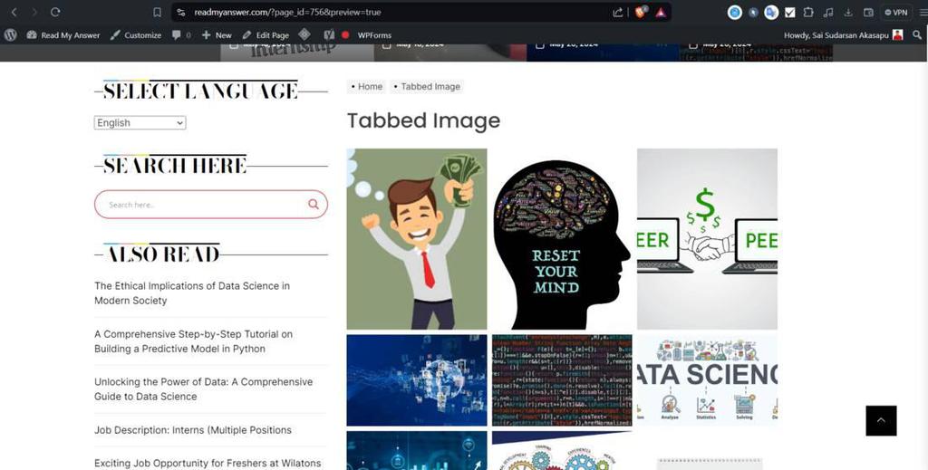Viewport: 928px width, 470px height.
Task: Click the browser forward arrow
Action: pyautogui.click(x=34, y=12)
